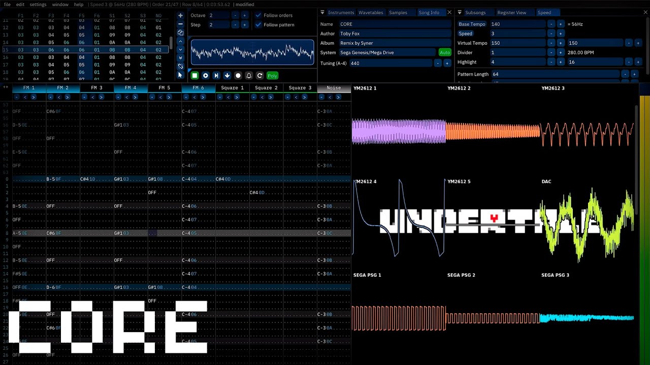Viewport: 650px width, 365px height.
Task: Open the Register View tab
Action: click(x=511, y=12)
